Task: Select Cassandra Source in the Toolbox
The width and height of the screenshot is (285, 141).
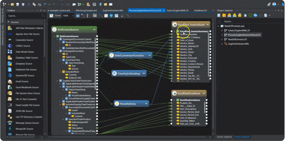Action: tap(25, 40)
